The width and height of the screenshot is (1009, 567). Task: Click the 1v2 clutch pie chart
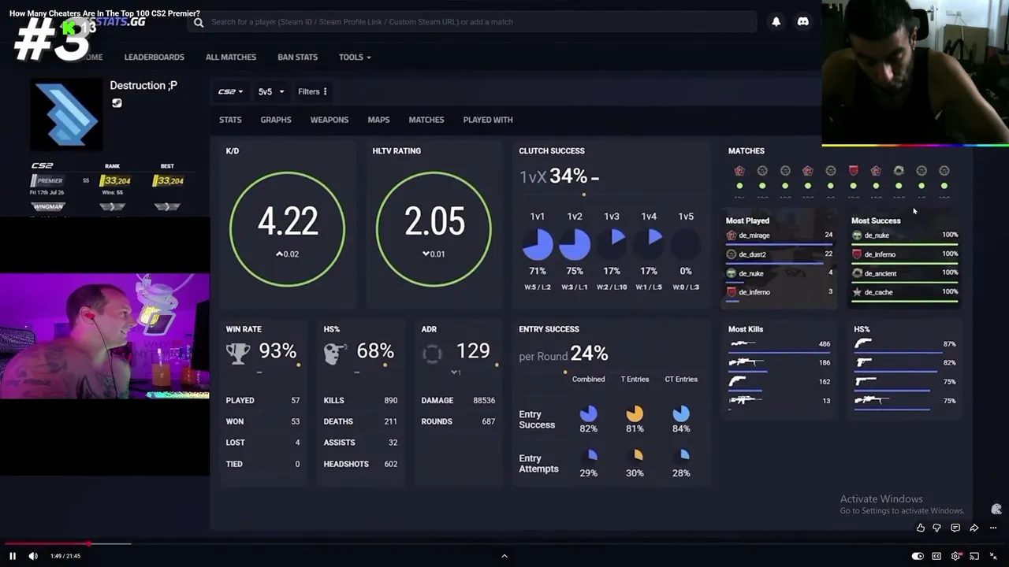575,244
